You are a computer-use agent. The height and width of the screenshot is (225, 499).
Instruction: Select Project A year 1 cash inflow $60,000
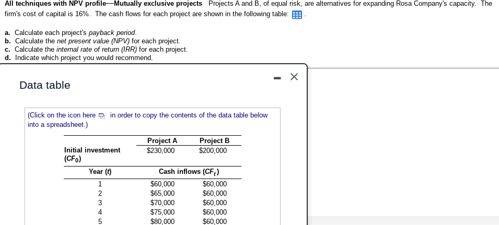click(x=163, y=184)
